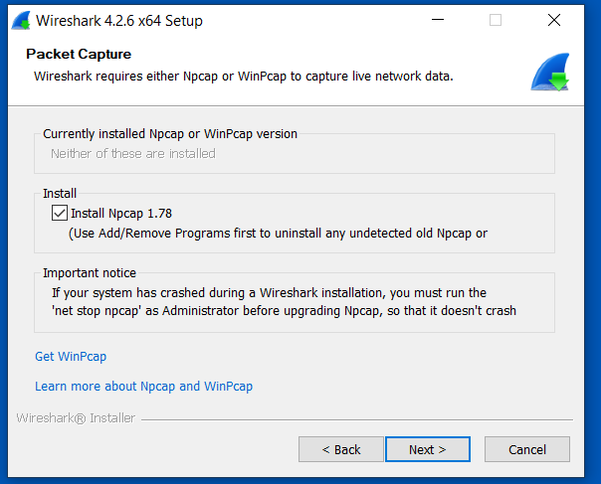Follow Learn more about Npcap and WinPcap

point(143,386)
